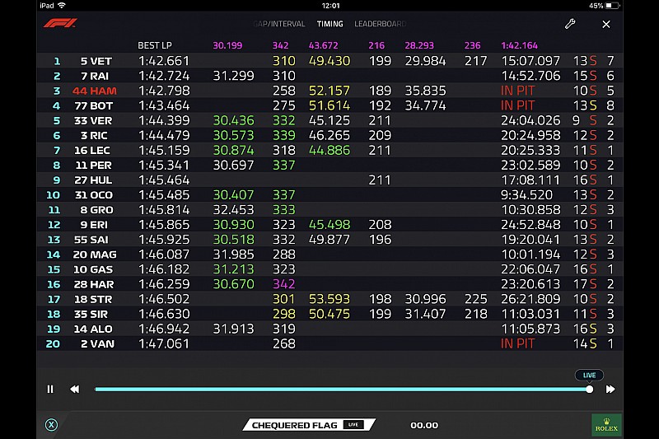Click the playback progress slider handle
The height and width of the screenshot is (439, 659).
[x=590, y=390]
